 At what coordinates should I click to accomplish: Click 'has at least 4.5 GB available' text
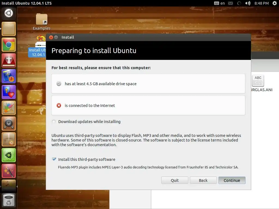point(101,84)
